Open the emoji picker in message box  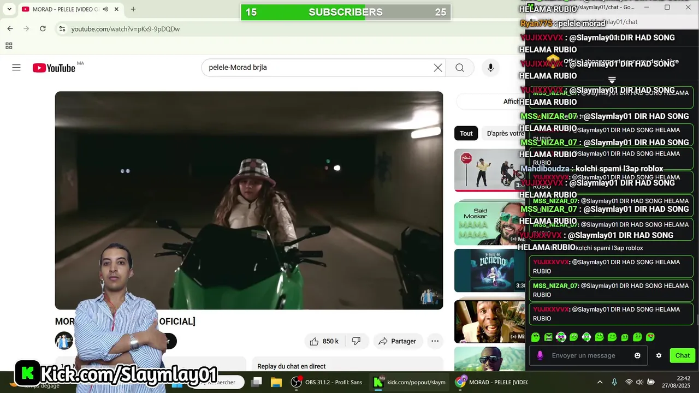tap(637, 355)
